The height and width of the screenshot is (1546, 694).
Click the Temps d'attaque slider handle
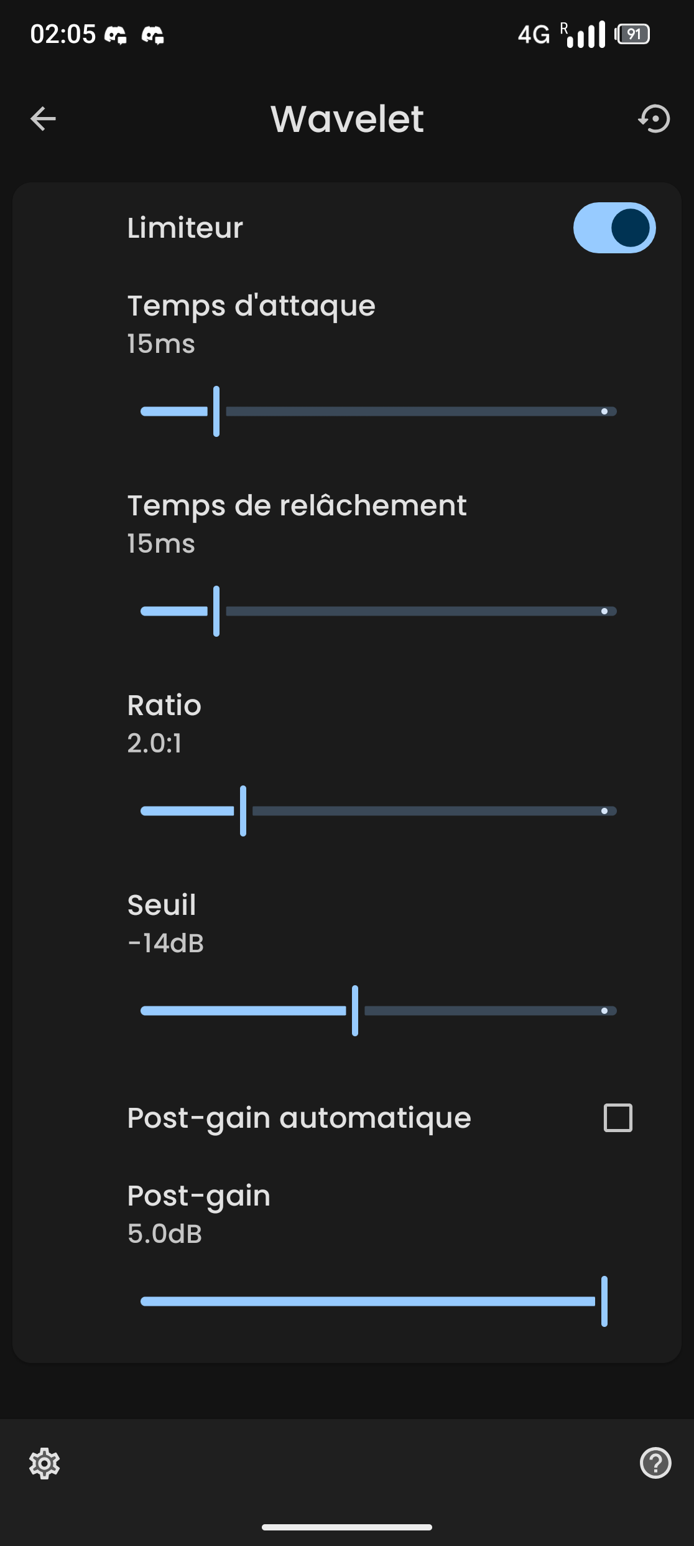click(x=216, y=411)
